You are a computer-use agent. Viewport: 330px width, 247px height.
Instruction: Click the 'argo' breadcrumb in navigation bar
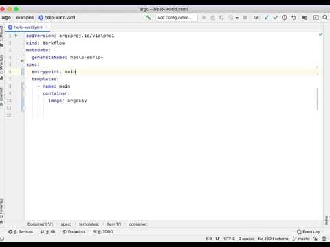click(6, 18)
